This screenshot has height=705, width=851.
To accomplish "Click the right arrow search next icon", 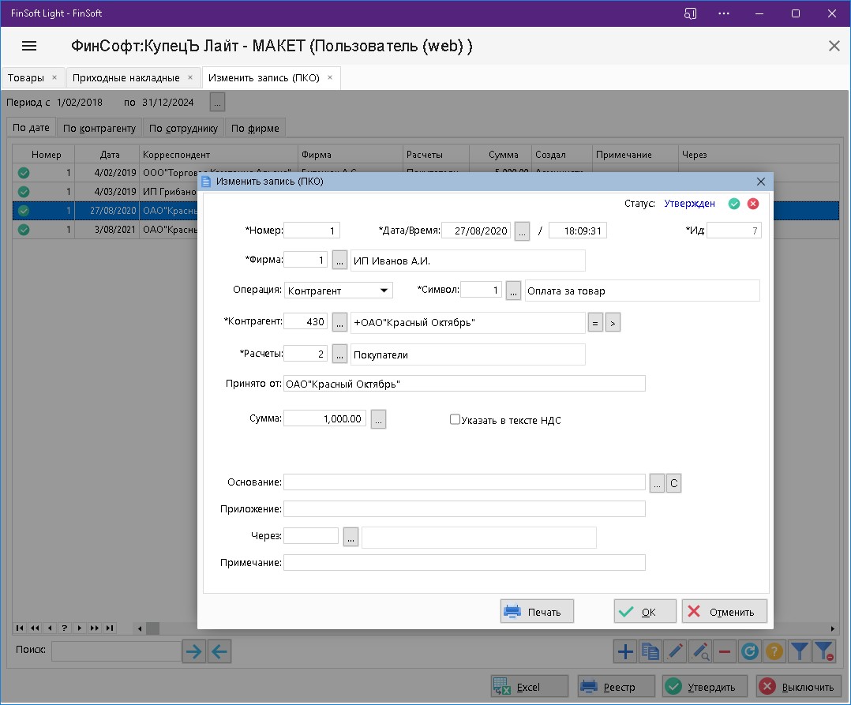I will tap(193, 651).
